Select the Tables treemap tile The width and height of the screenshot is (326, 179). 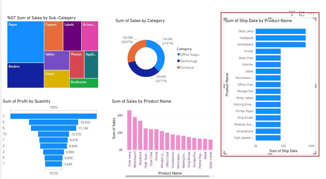click(x=57, y=60)
